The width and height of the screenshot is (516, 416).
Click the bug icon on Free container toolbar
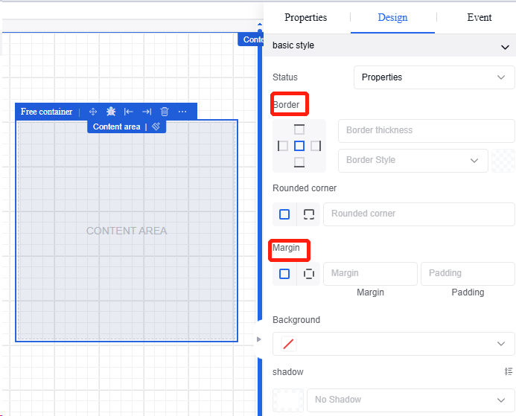pos(111,112)
